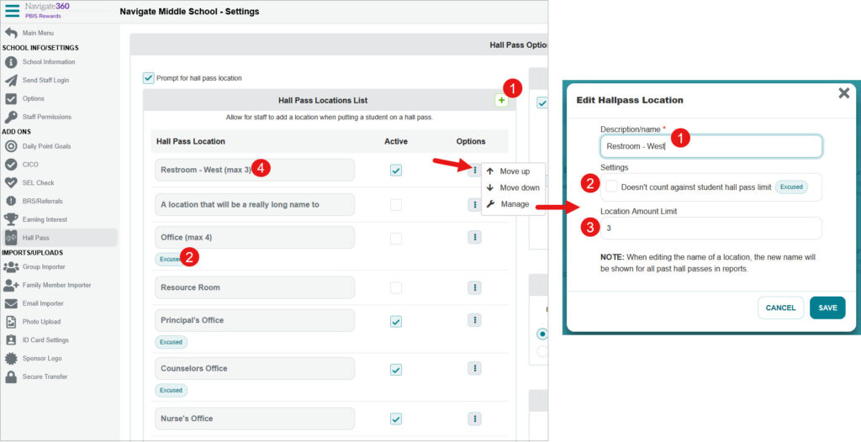
Task: Select Move down from options menu
Action: coord(519,187)
